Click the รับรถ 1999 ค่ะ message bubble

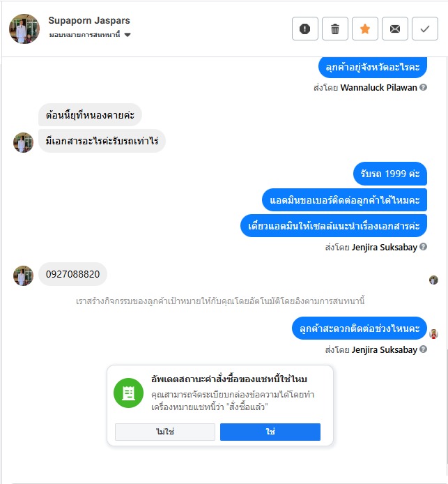click(x=390, y=174)
